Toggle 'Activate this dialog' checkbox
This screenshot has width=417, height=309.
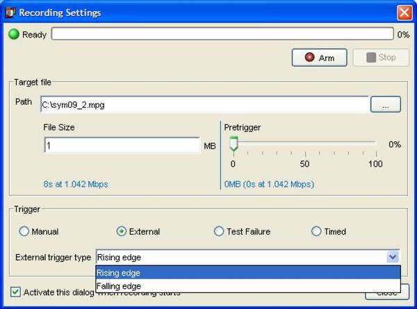coord(16,292)
